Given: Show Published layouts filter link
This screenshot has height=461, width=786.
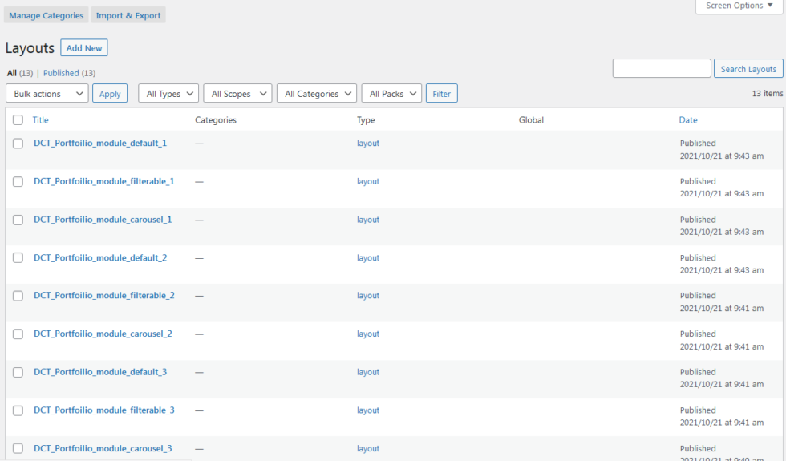Looking at the screenshot, I should pos(61,73).
